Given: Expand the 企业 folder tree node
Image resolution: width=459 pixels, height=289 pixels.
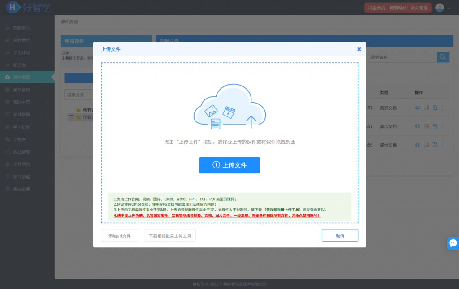Looking at the screenshot, I should point(71,117).
